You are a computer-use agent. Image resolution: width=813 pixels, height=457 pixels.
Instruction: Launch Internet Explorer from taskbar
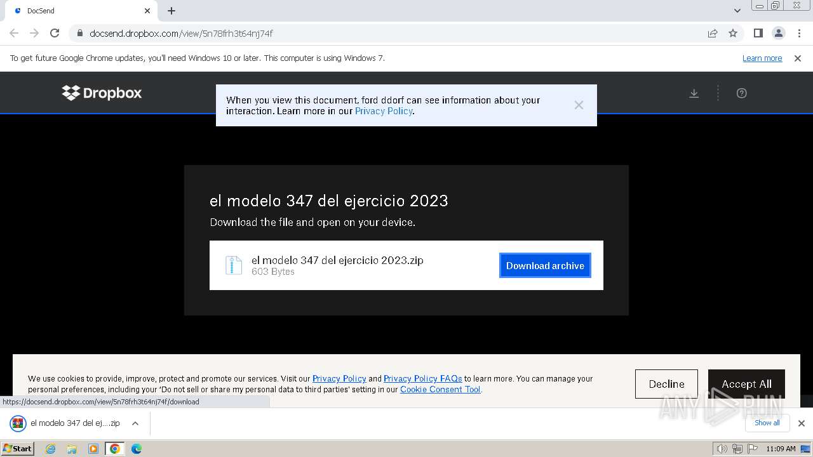coord(51,449)
